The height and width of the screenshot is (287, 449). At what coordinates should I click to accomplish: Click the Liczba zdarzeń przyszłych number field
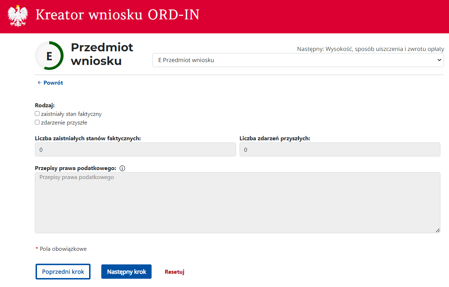point(339,150)
